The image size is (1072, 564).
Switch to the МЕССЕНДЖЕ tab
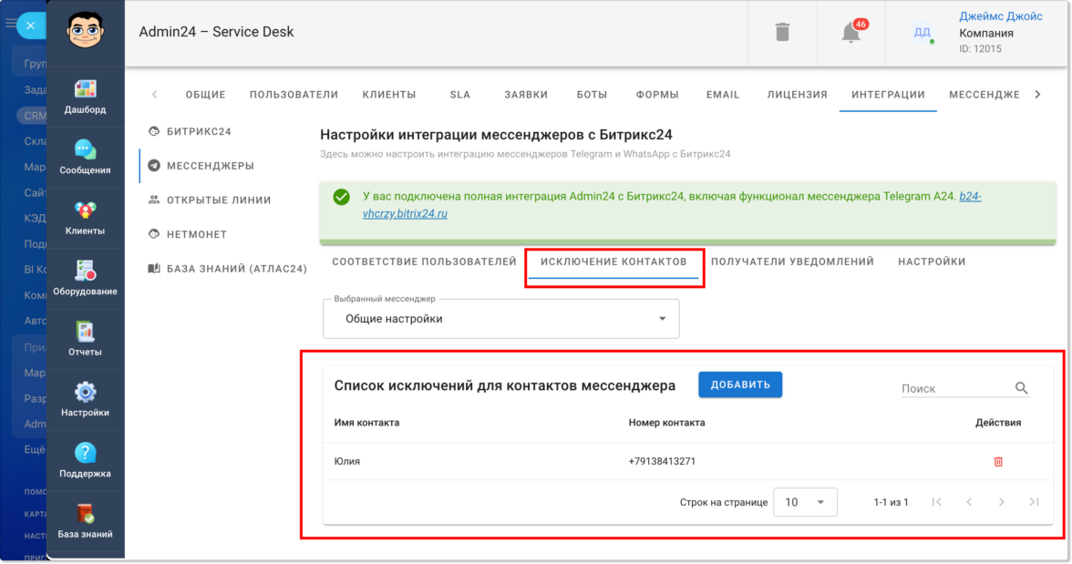(984, 95)
